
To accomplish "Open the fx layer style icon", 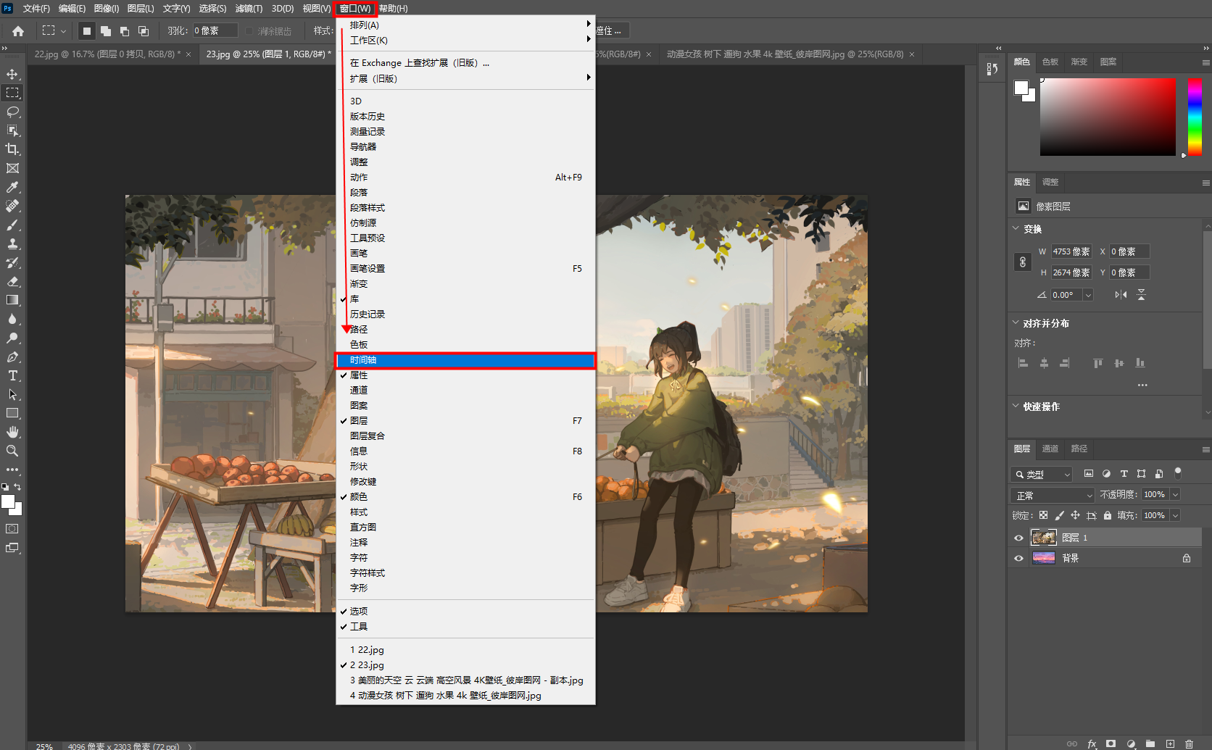I will pos(1092,744).
